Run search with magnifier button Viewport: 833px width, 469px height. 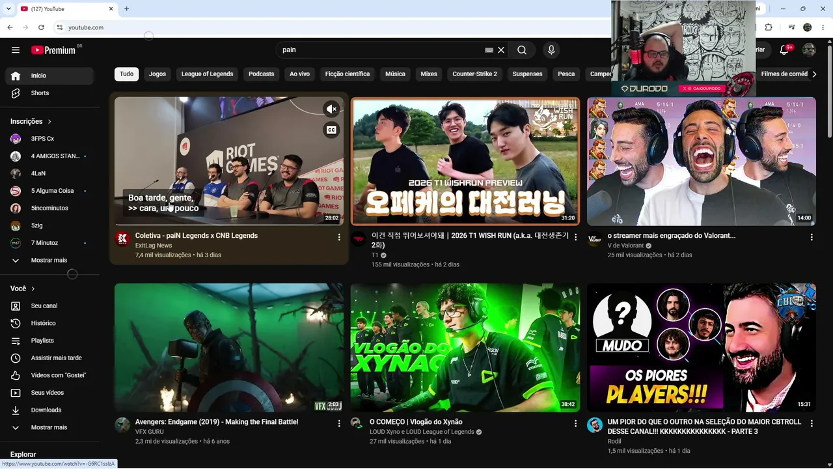pyautogui.click(x=522, y=50)
